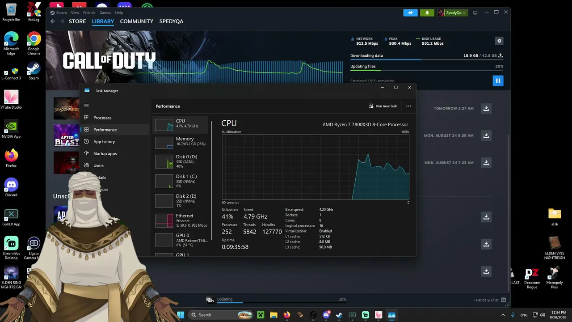Viewport: 572px width, 322px height.
Task: Select Disk 1 (C:) performance item
Action: [181, 181]
